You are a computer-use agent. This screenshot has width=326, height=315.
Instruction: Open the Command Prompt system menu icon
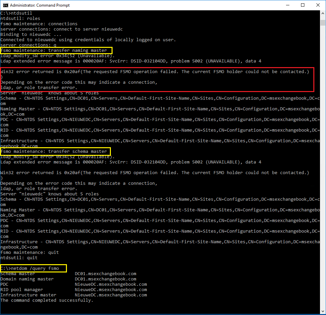coord(5,5)
